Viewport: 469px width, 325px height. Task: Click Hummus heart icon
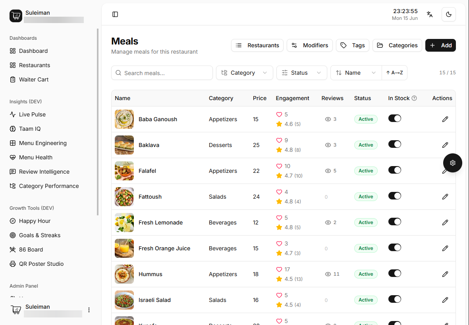[x=279, y=269]
